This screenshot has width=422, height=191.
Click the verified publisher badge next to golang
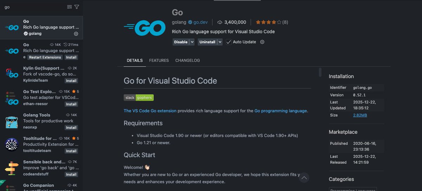pos(190,22)
